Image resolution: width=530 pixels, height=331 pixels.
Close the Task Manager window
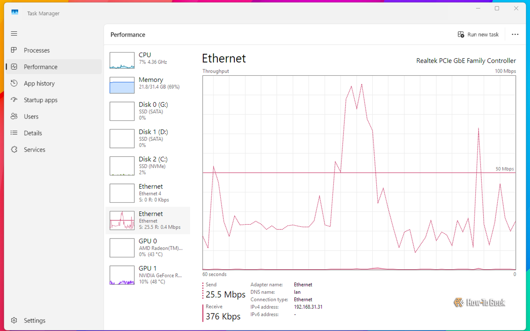click(x=516, y=8)
